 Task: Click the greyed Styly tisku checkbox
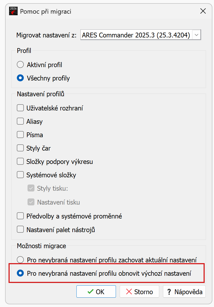click(31, 188)
